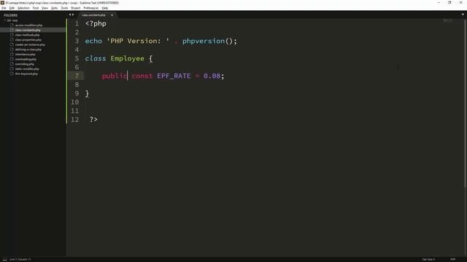Open the Find menu
Viewport: 467px width, 262px height.
click(36, 8)
